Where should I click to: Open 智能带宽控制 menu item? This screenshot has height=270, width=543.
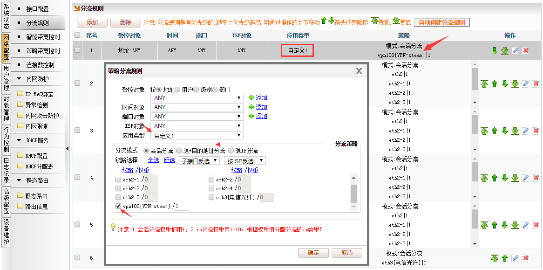43,37
